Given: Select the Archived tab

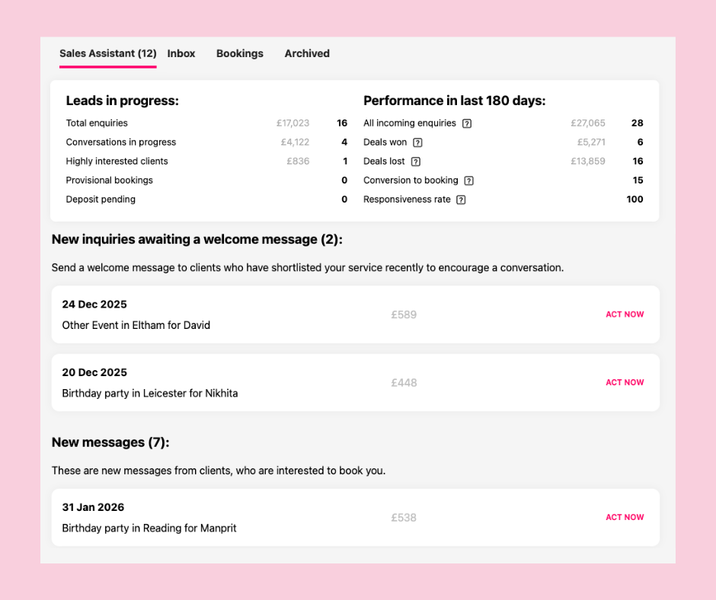Looking at the screenshot, I should (307, 53).
